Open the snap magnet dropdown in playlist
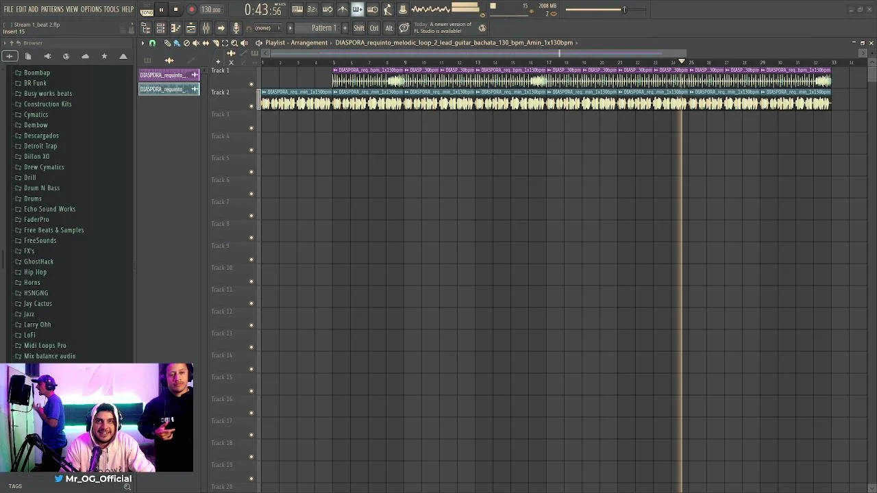This screenshot has height=493, width=877. point(152,43)
